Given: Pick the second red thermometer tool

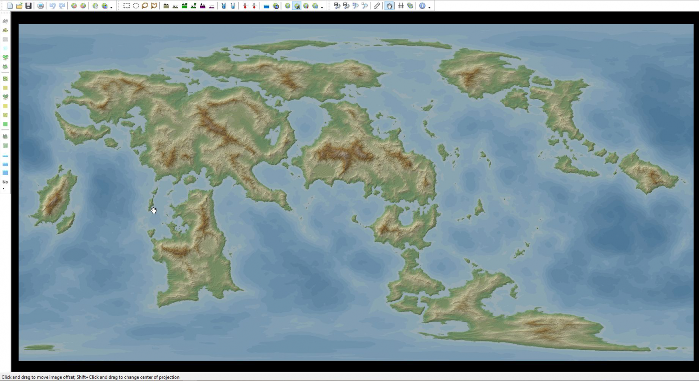Looking at the screenshot, I should tap(254, 6).
